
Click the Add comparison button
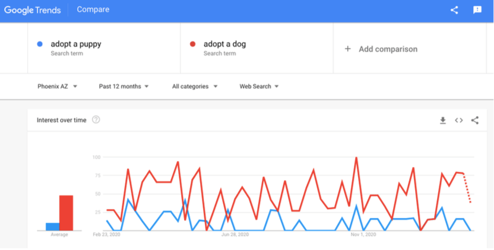(x=388, y=49)
